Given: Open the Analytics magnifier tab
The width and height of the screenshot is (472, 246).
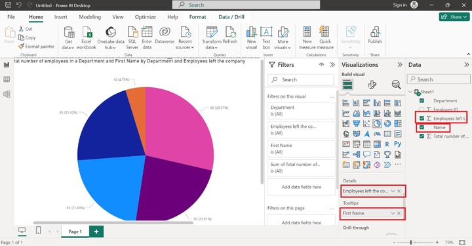Looking at the screenshot, I should click(396, 85).
